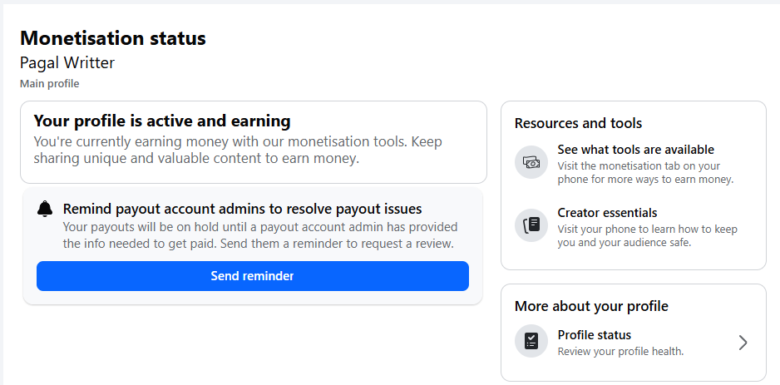Click the money icon beside available tools
This screenshot has height=385, width=780.
(x=531, y=162)
